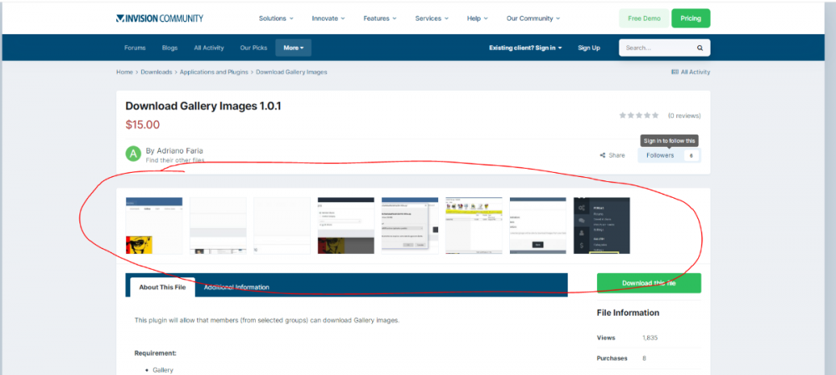The height and width of the screenshot is (375, 836).
Task: Open the first screenshot thumbnail
Action: click(154, 226)
